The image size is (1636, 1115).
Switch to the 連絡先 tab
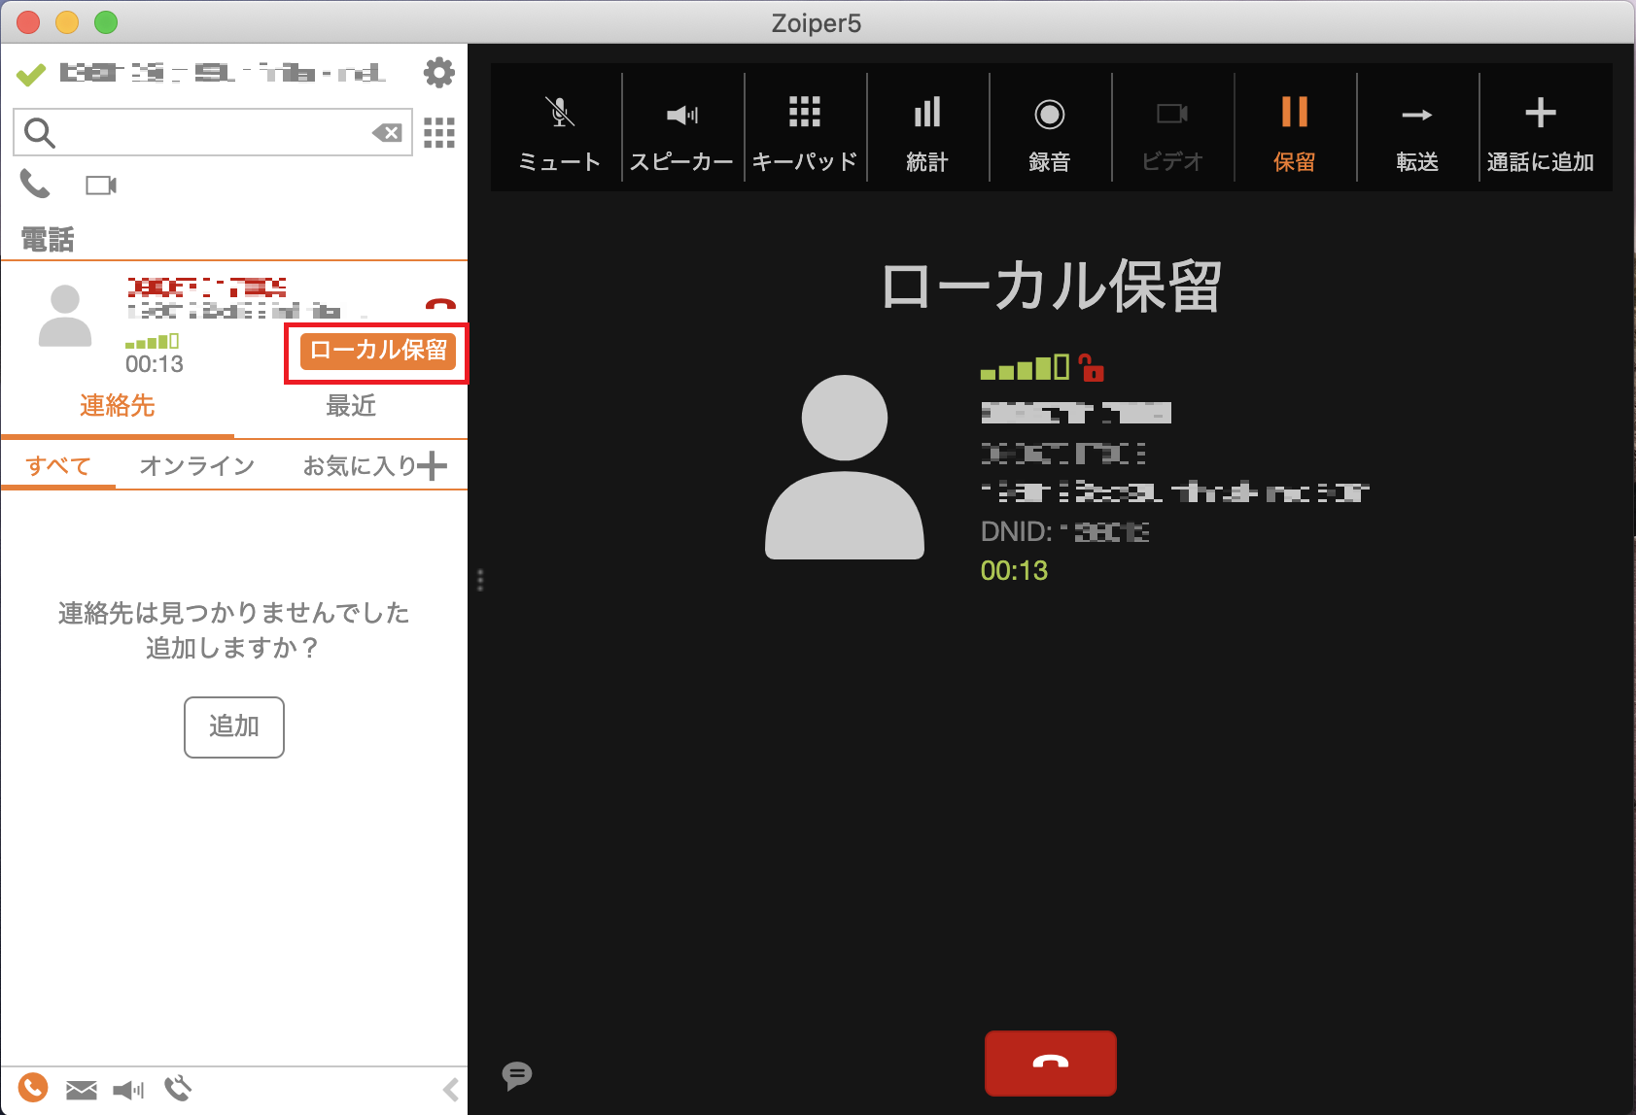click(118, 406)
